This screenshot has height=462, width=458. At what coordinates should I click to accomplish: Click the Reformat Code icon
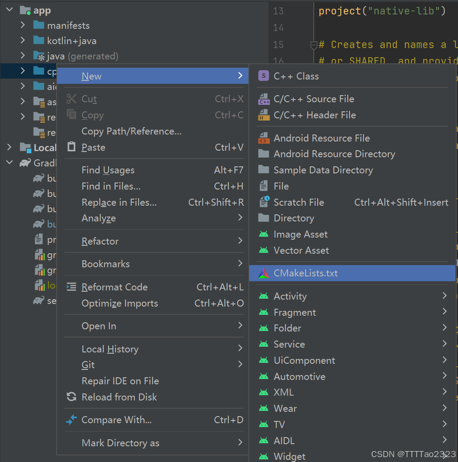click(x=71, y=287)
